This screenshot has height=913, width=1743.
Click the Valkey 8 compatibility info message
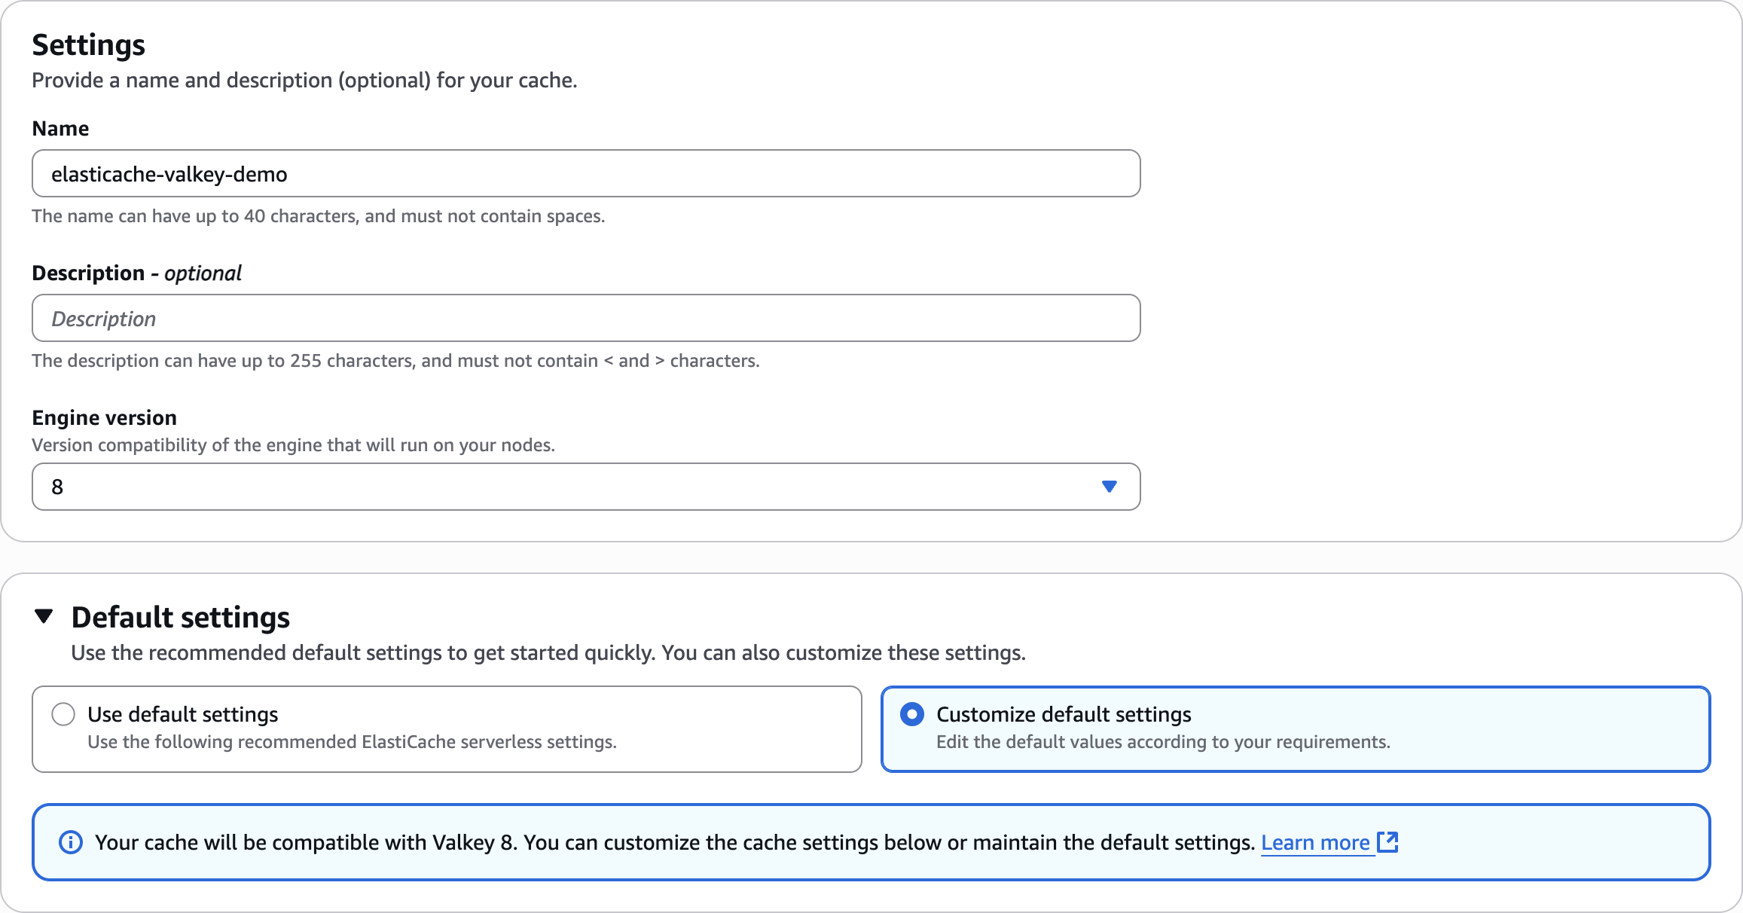pos(673,842)
